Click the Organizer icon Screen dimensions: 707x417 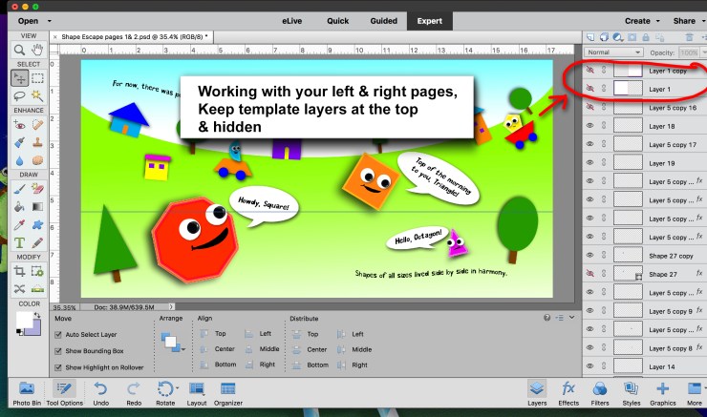point(228,392)
